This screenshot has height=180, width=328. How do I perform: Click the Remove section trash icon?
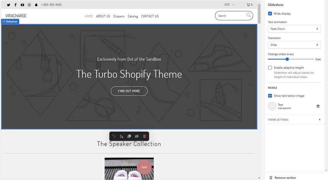(x=271, y=177)
